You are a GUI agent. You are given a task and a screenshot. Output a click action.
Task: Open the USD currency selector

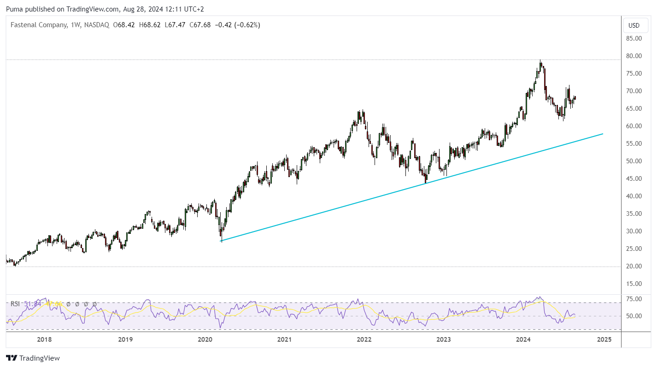634,25
